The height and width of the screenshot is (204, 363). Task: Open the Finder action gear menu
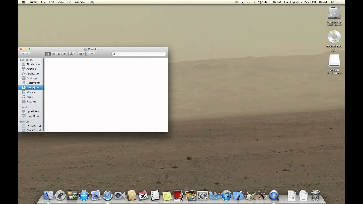point(72,54)
